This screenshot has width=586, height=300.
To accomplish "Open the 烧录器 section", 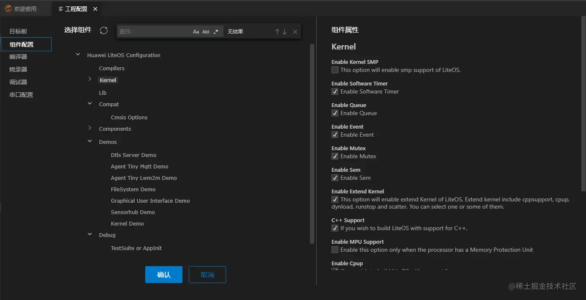I will pyautogui.click(x=18, y=69).
